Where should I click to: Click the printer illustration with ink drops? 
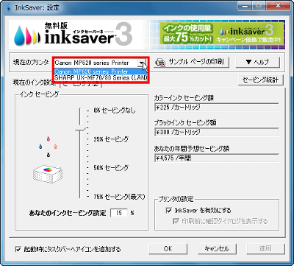point(48,160)
